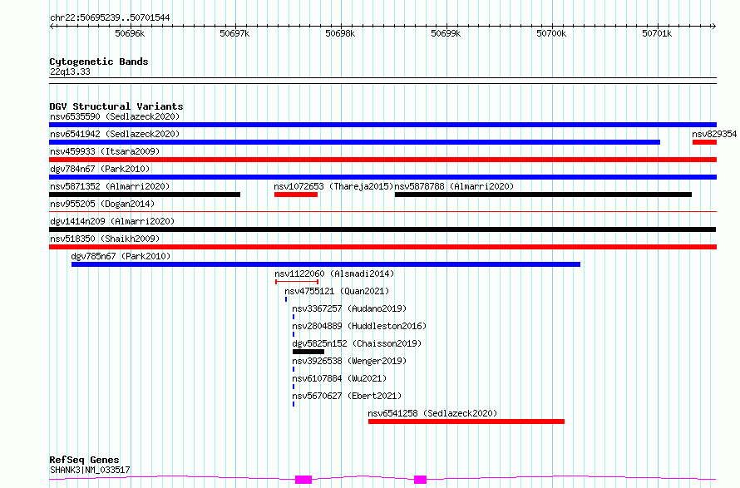Open nsv1072653 (Thareja2015) label

(333, 186)
